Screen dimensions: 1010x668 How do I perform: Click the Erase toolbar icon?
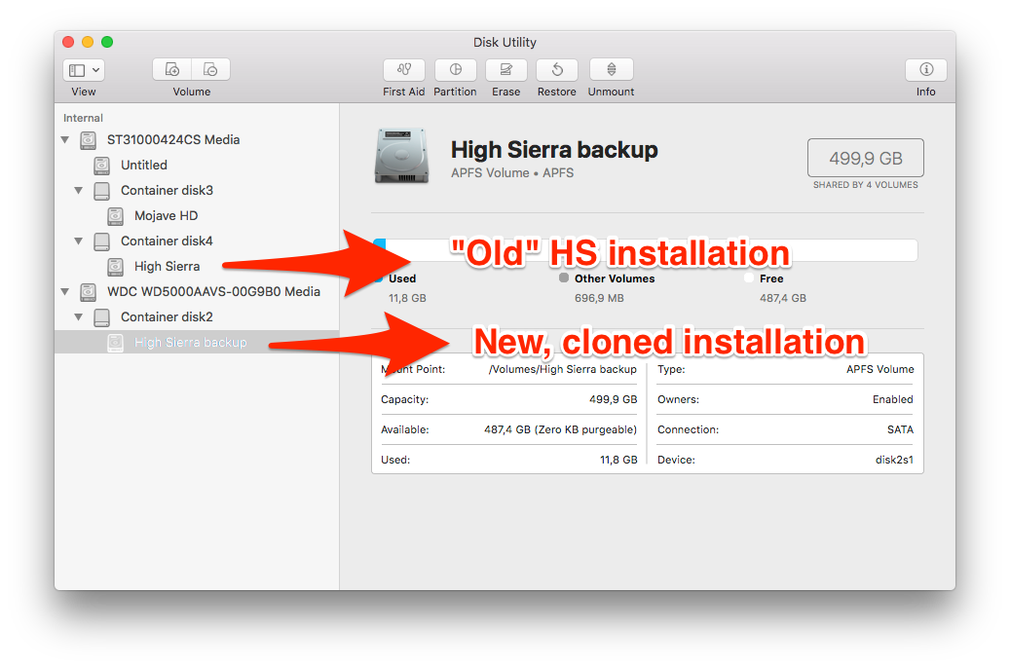point(506,69)
